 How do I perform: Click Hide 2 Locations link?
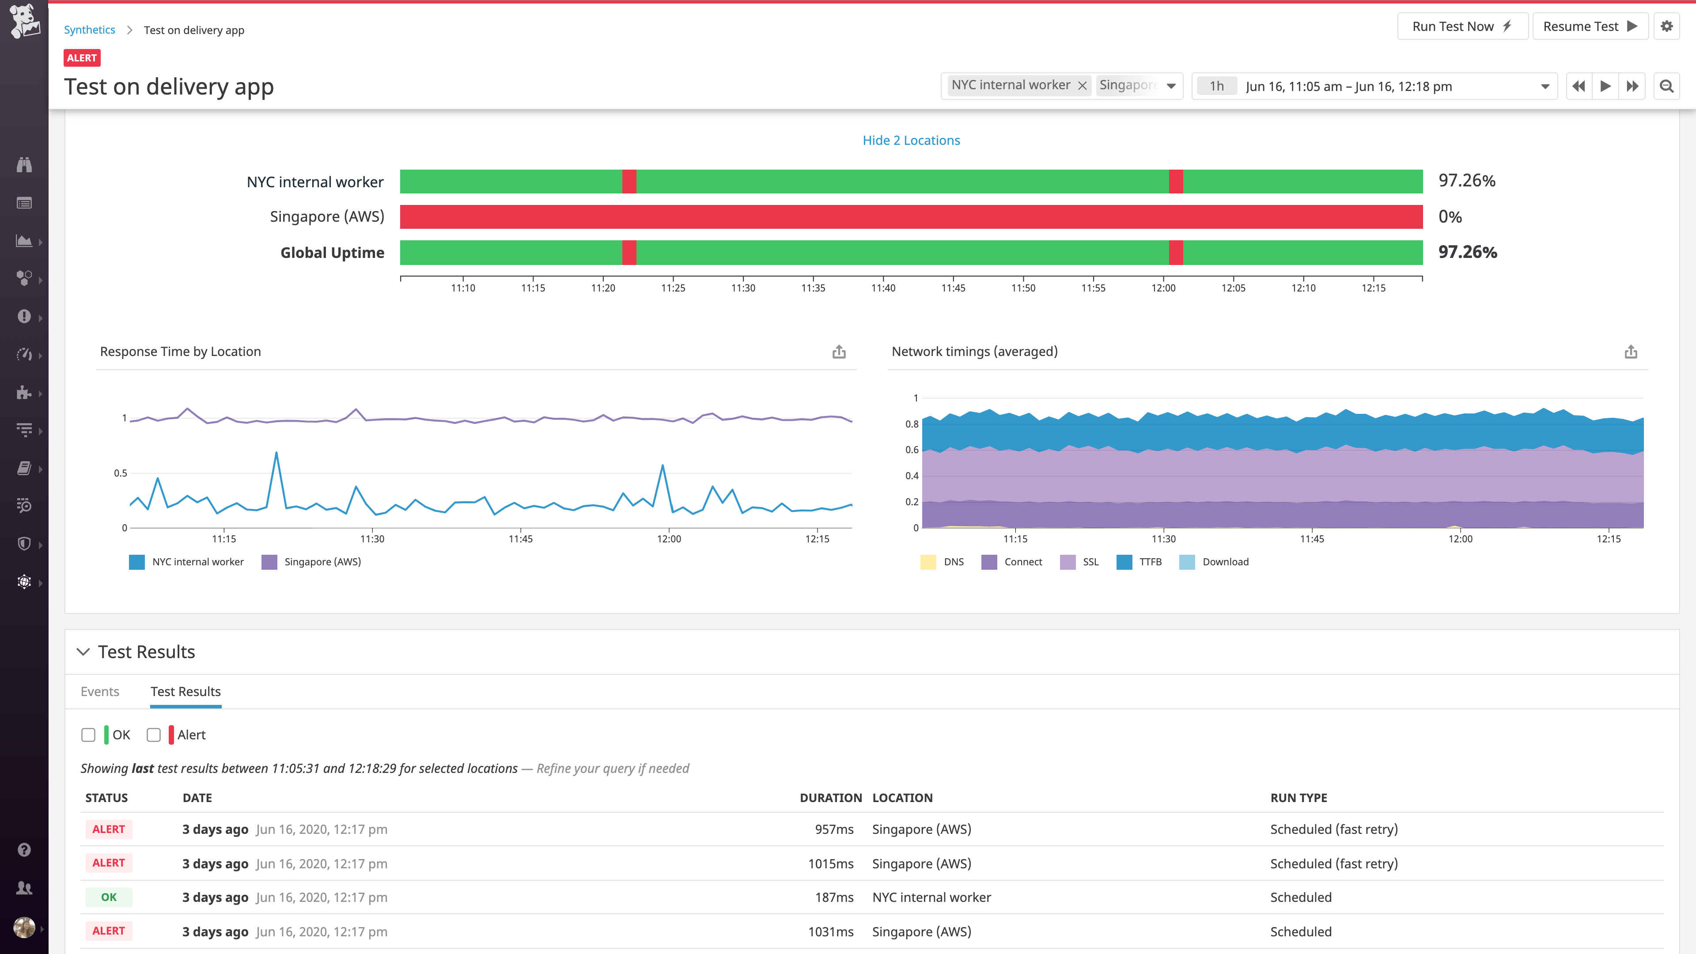[911, 140]
